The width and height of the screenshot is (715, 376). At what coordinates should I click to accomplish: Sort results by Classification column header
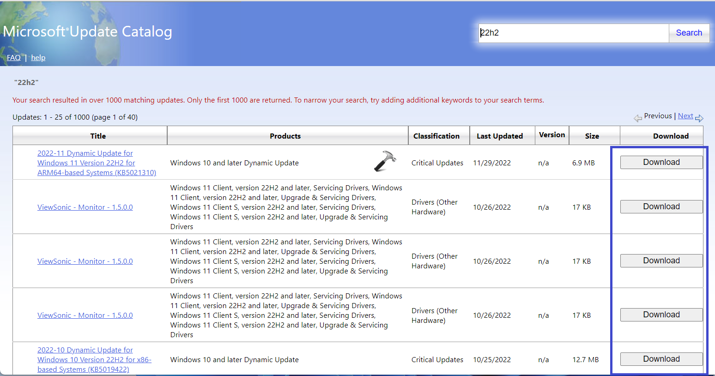point(436,136)
